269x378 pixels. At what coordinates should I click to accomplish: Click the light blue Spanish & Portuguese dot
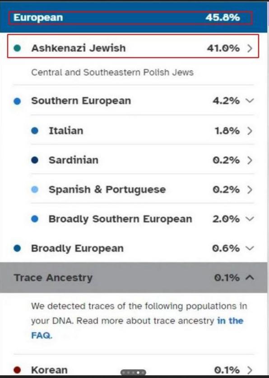tap(35, 190)
